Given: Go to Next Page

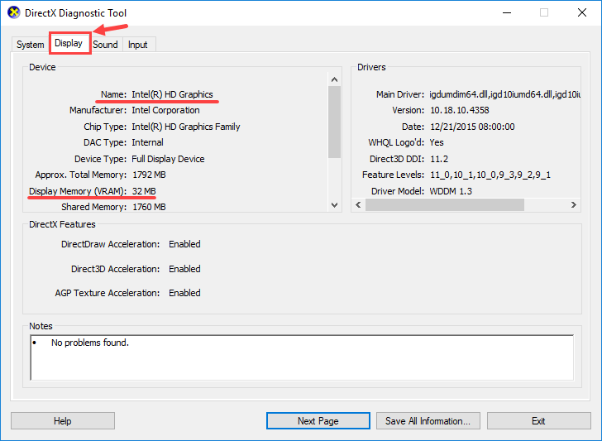Looking at the screenshot, I should (318, 420).
